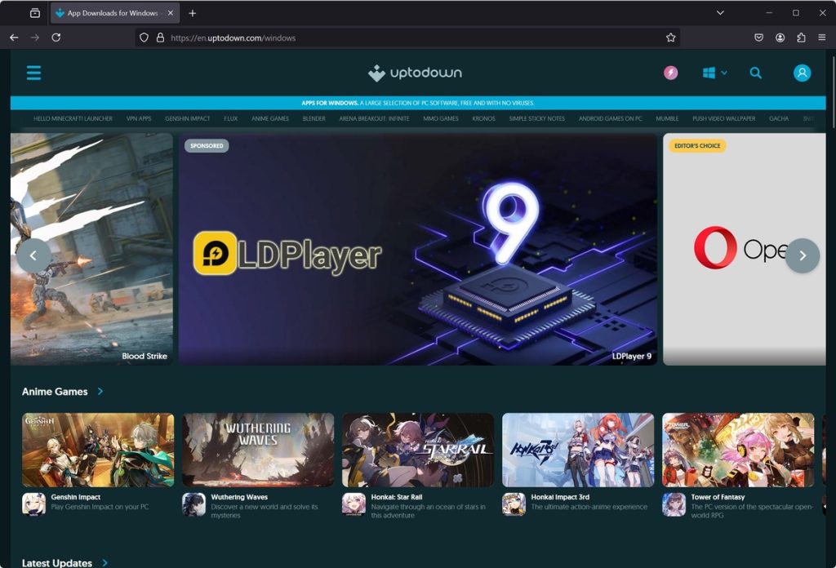836x568 pixels.
Task: Open the Blood Strike banner
Action: [91, 250]
